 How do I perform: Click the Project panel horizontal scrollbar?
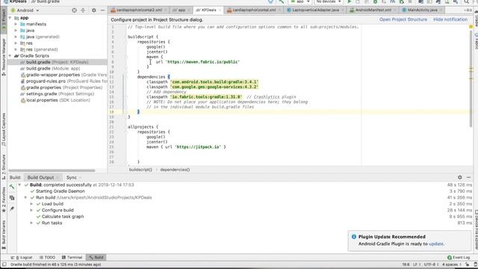(52, 170)
